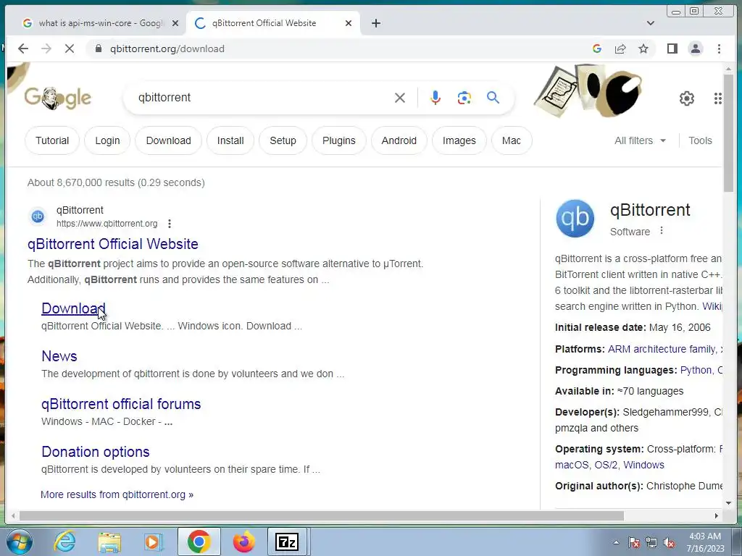
Task: Click the ARM architecture family link
Action: point(662,349)
